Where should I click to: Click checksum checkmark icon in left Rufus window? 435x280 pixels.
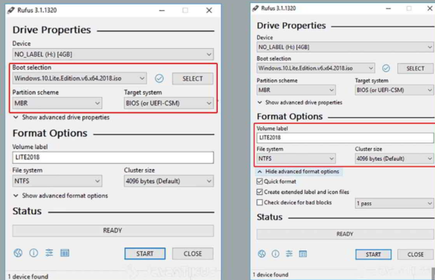point(159,79)
